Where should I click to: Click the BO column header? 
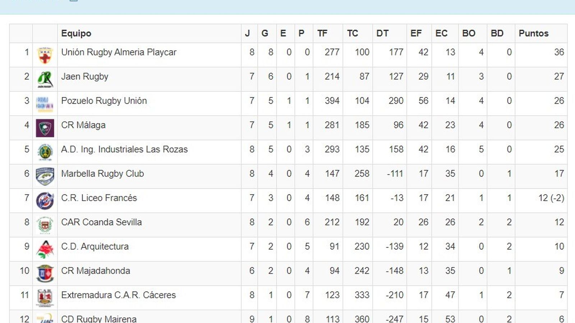(x=469, y=33)
